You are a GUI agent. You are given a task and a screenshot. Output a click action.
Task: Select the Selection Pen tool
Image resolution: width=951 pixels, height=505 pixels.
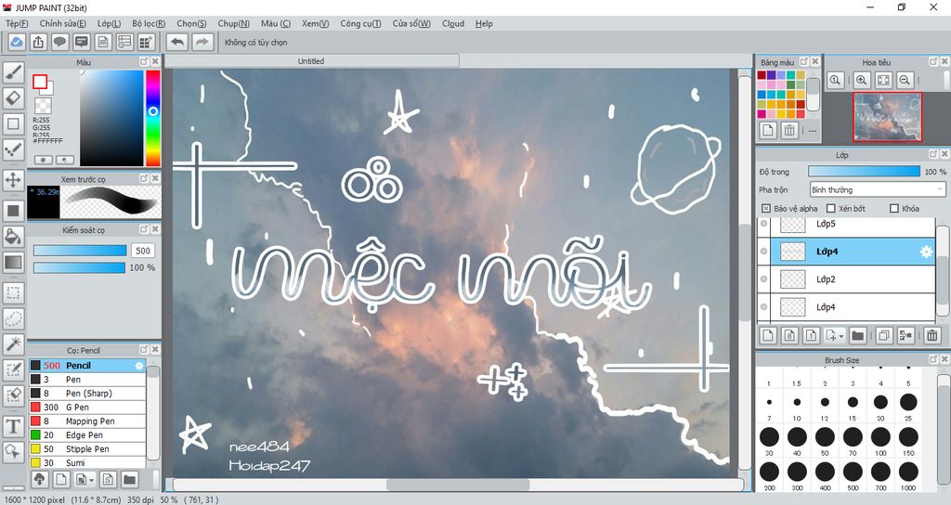13,369
